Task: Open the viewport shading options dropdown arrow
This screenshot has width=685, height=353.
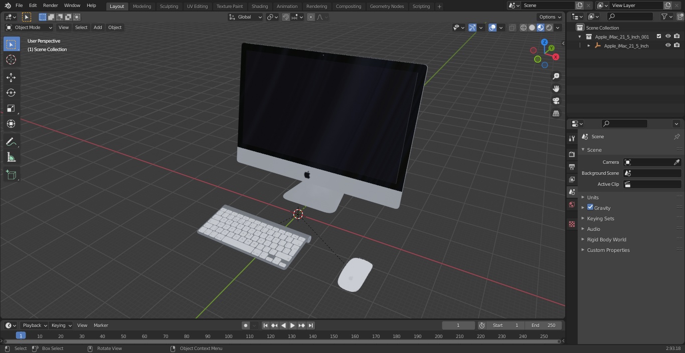Action: (558, 28)
